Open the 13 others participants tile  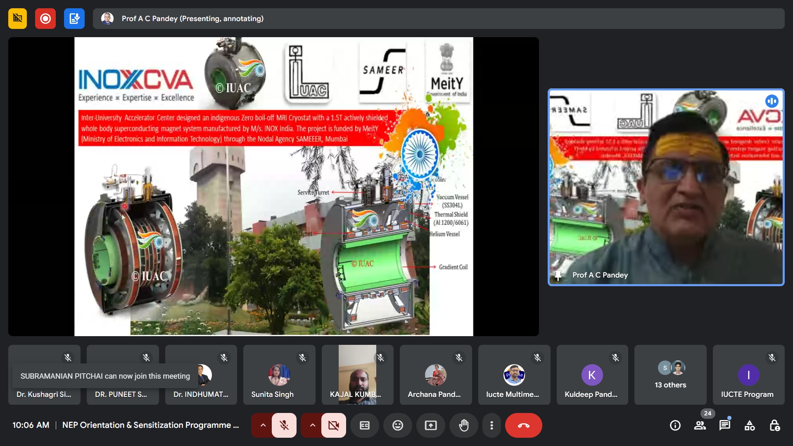pyautogui.click(x=670, y=375)
